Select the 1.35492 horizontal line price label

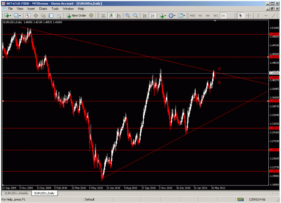point(274,101)
